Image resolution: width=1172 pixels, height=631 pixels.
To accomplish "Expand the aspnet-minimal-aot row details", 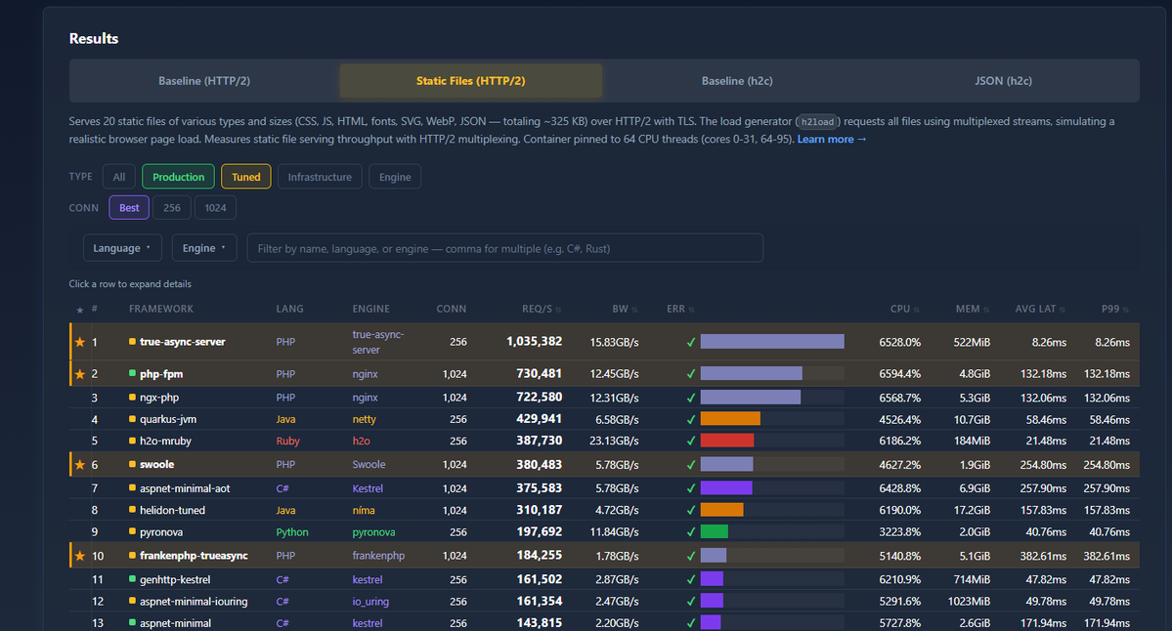I will [x=604, y=488].
